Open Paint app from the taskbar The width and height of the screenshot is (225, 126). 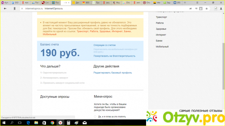pyautogui.click(x=76, y=123)
